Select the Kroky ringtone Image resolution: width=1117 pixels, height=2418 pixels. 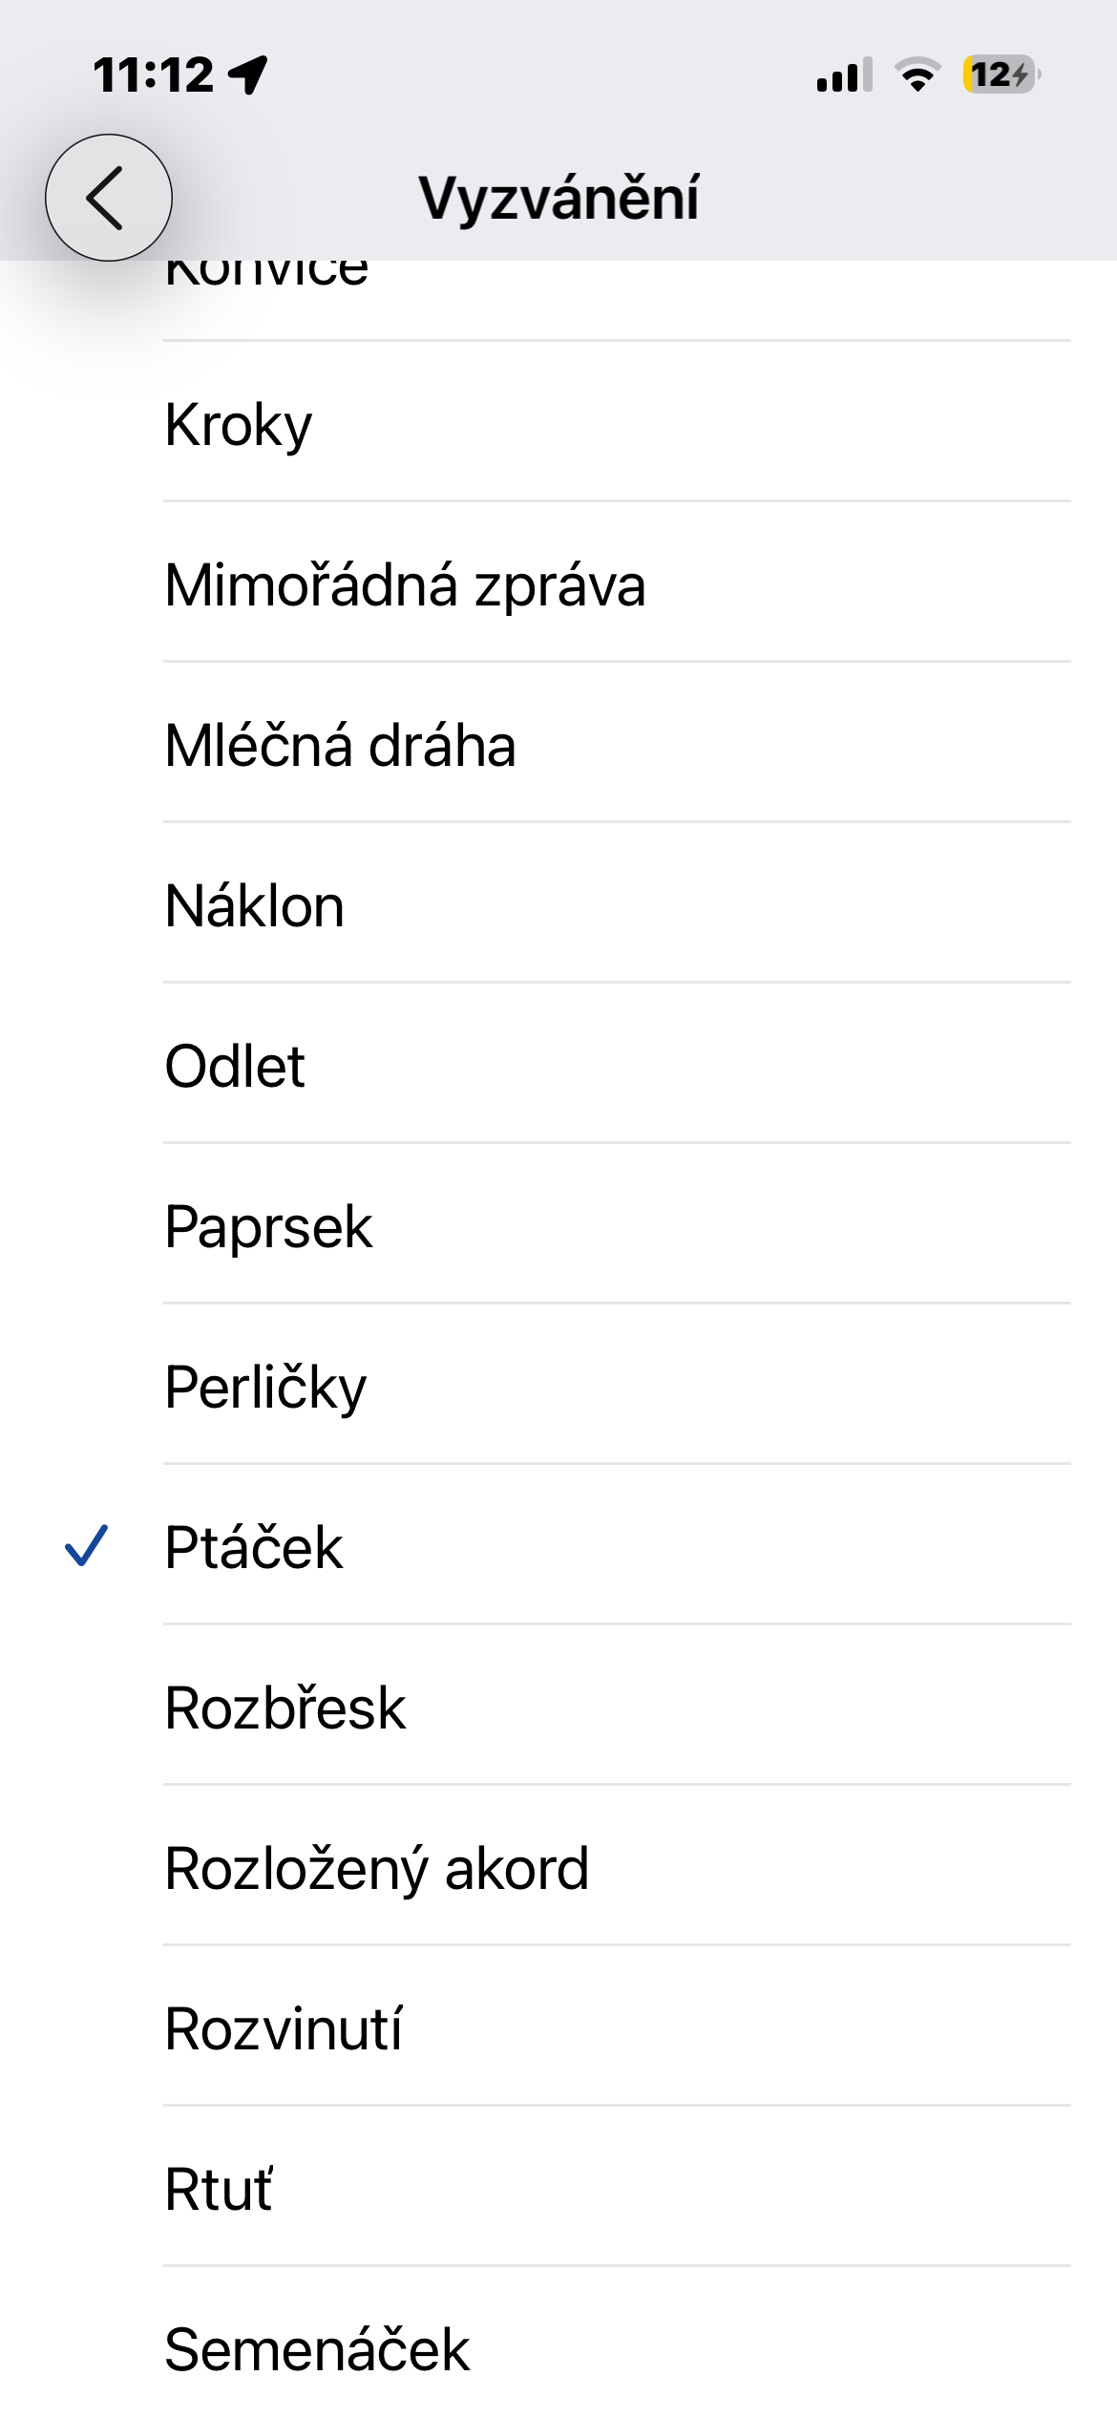[x=239, y=425]
